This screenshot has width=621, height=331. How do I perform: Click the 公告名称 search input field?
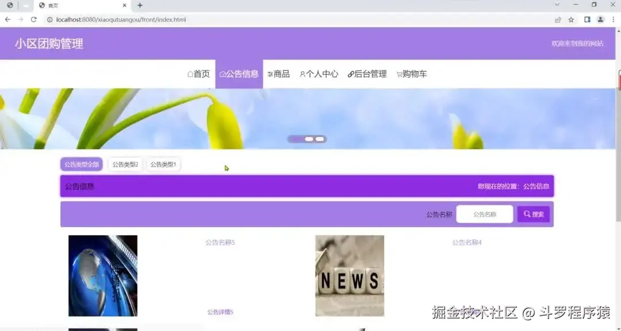point(485,214)
